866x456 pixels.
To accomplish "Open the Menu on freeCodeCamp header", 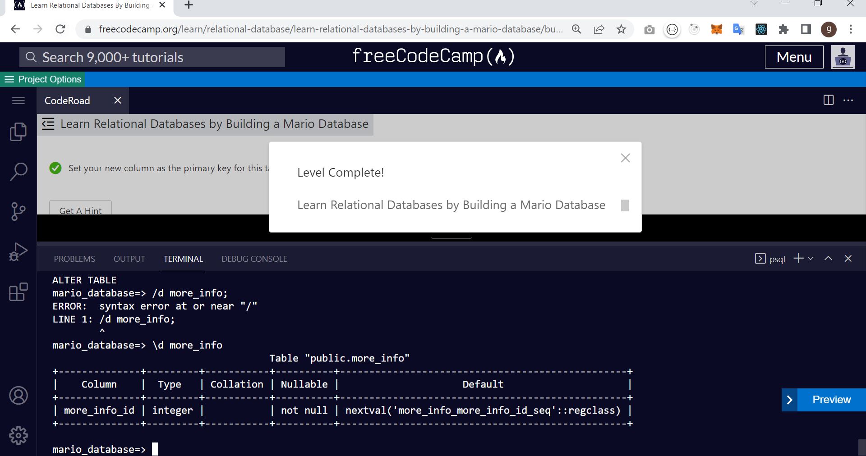I will (x=793, y=57).
